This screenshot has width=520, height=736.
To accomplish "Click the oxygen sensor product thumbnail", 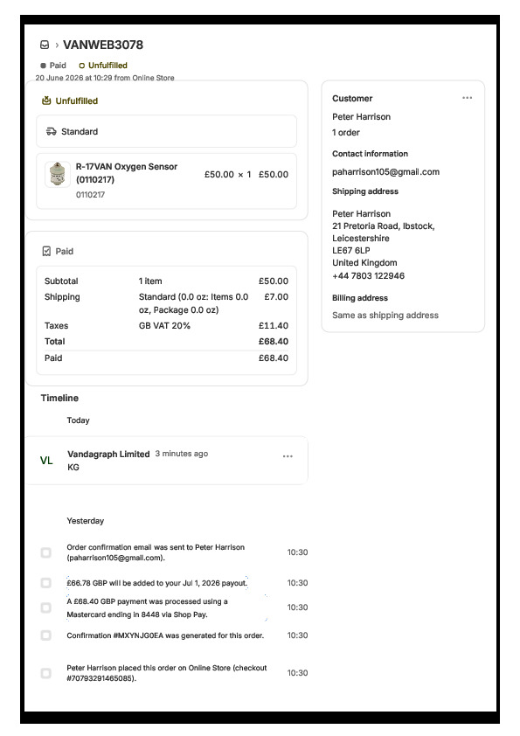I will 58,174.
